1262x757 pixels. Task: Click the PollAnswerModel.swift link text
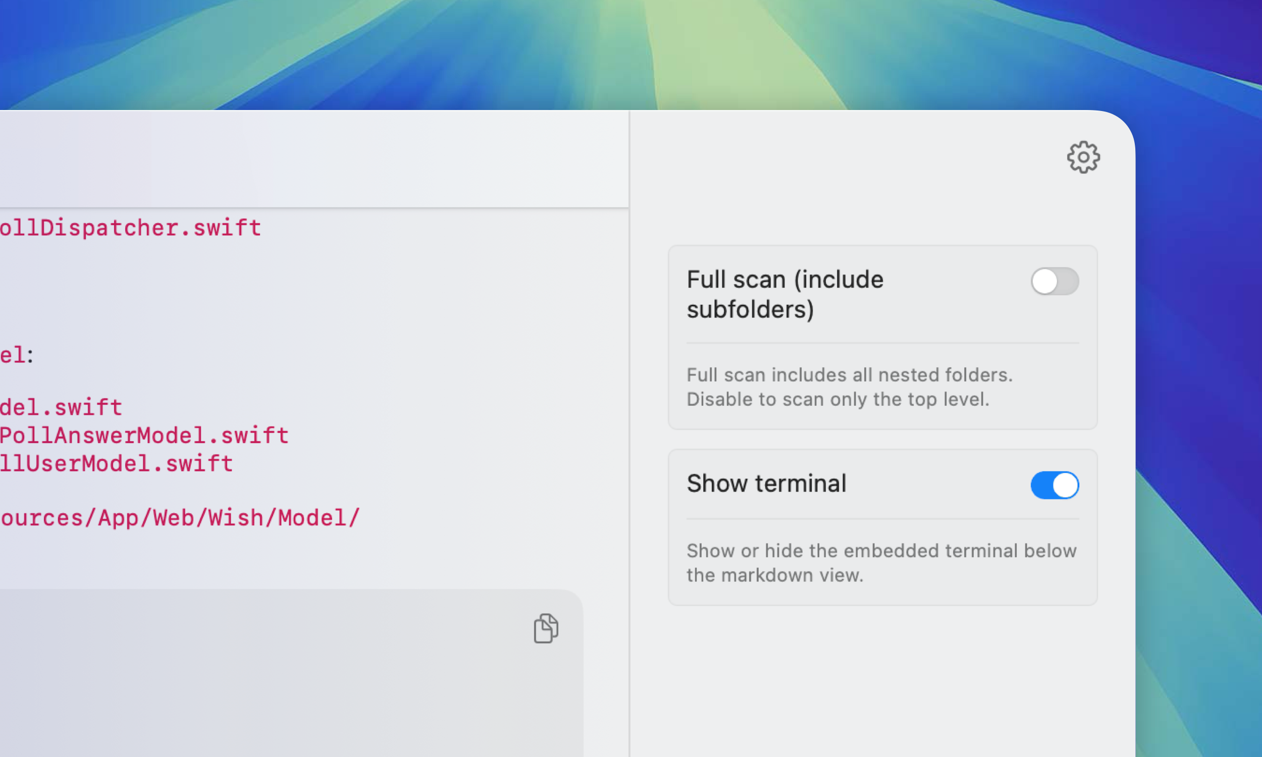144,435
